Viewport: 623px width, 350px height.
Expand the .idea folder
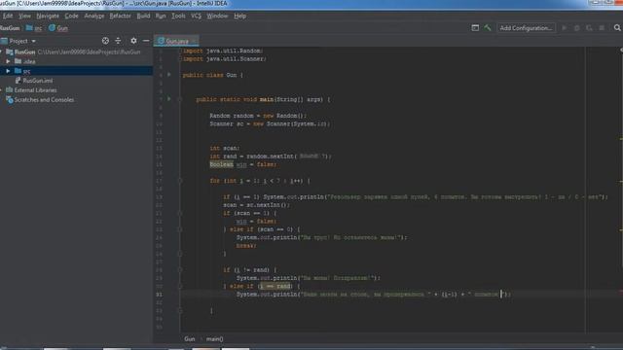pos(8,61)
